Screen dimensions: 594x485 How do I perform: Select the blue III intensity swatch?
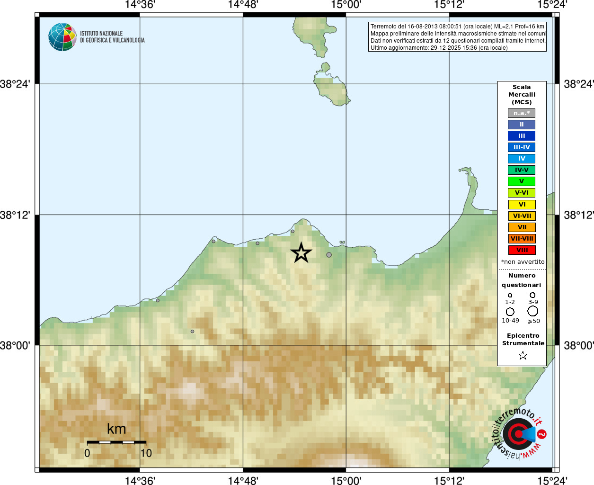click(x=522, y=136)
